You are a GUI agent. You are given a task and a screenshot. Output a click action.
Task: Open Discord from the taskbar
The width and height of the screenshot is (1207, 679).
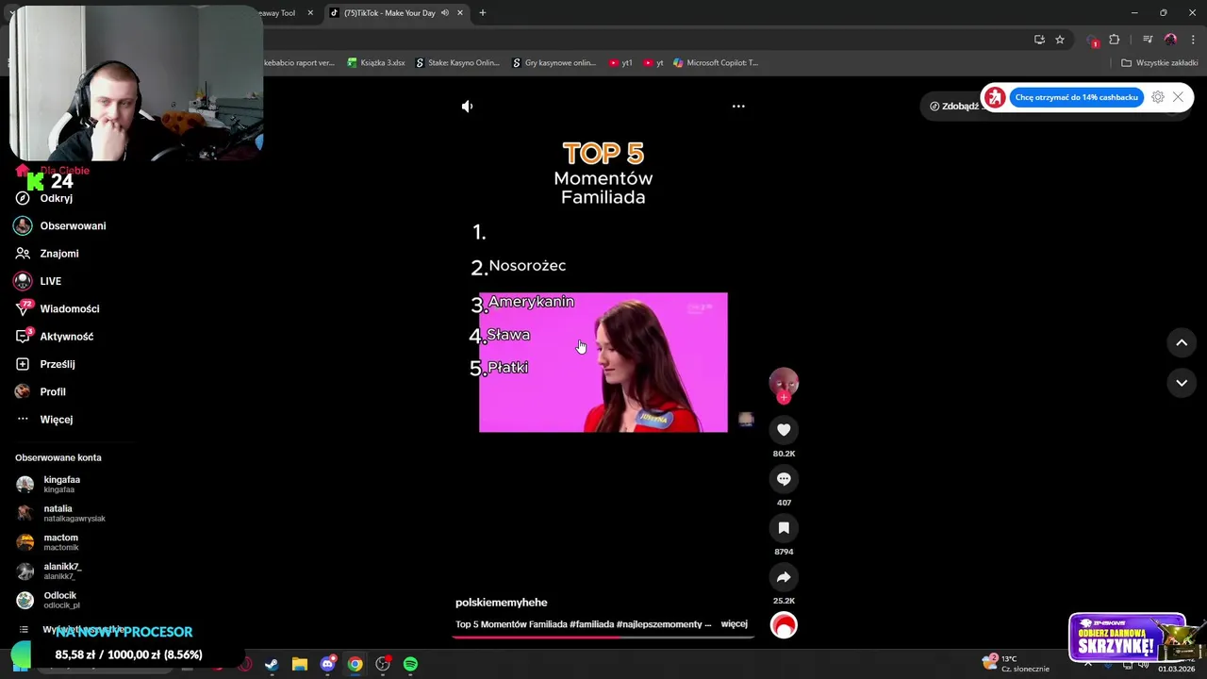click(x=327, y=664)
